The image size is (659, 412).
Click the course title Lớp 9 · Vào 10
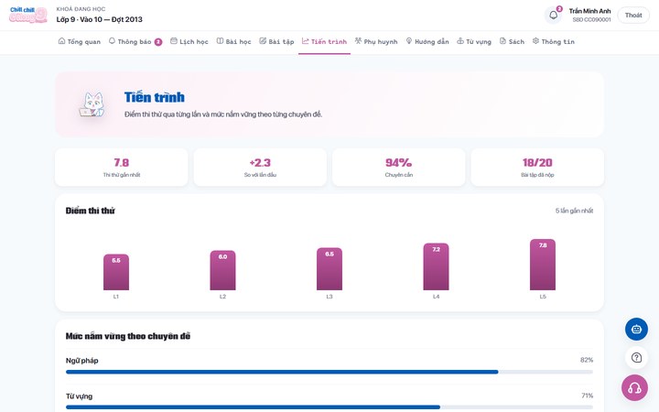click(x=99, y=19)
